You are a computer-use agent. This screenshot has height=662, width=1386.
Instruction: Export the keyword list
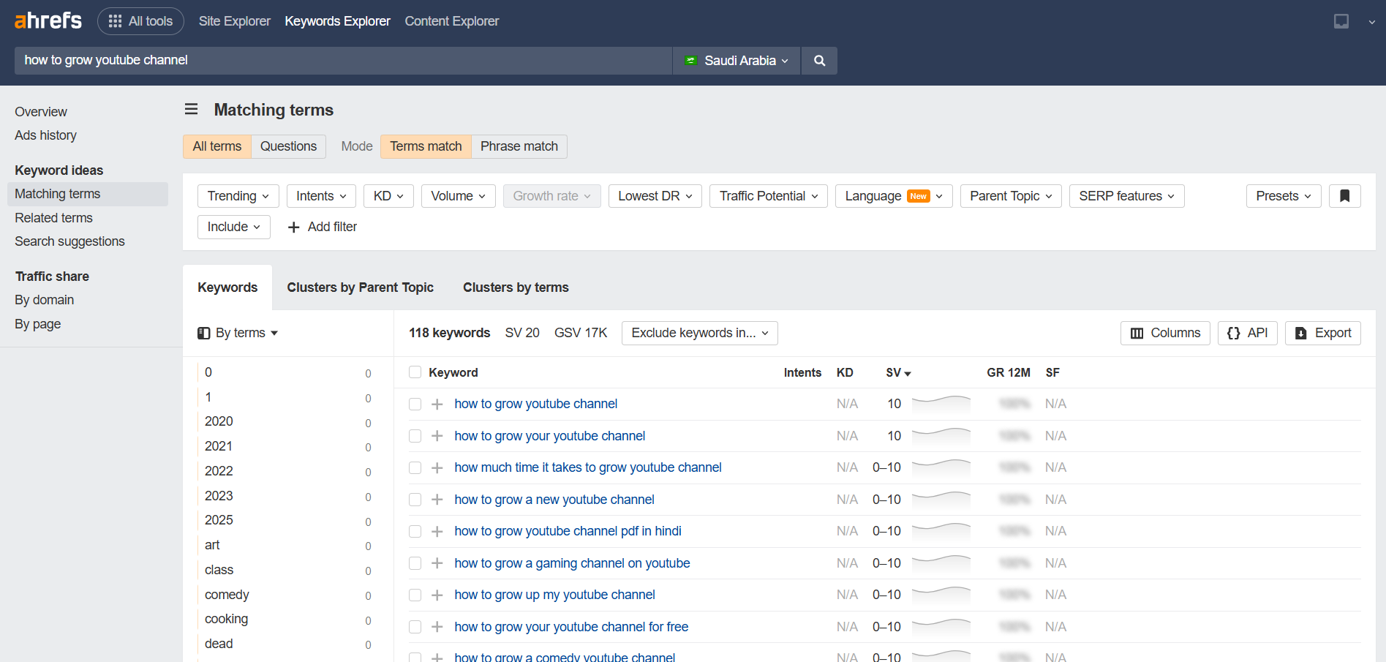tap(1323, 333)
